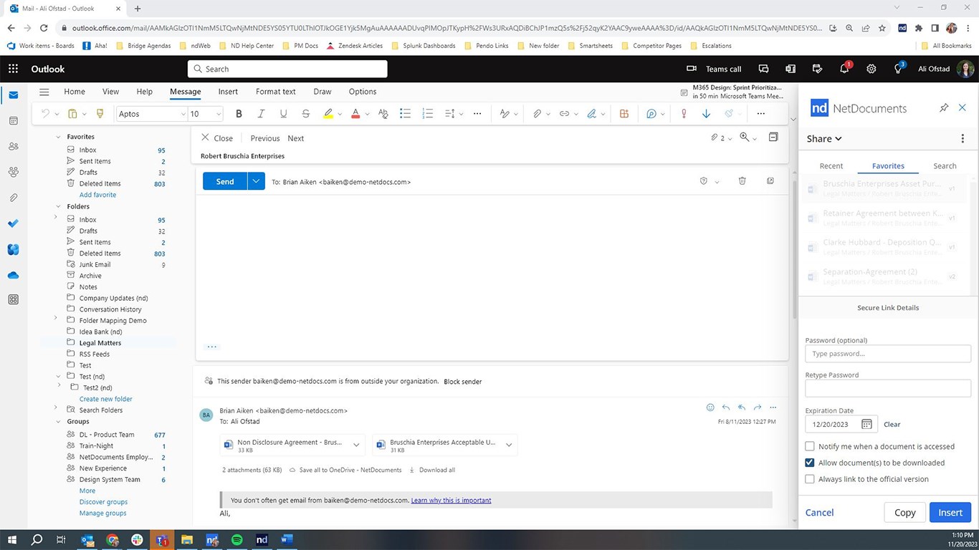979x550 pixels.
Task: Collapse the Favorites folder group
Action: coord(58,136)
